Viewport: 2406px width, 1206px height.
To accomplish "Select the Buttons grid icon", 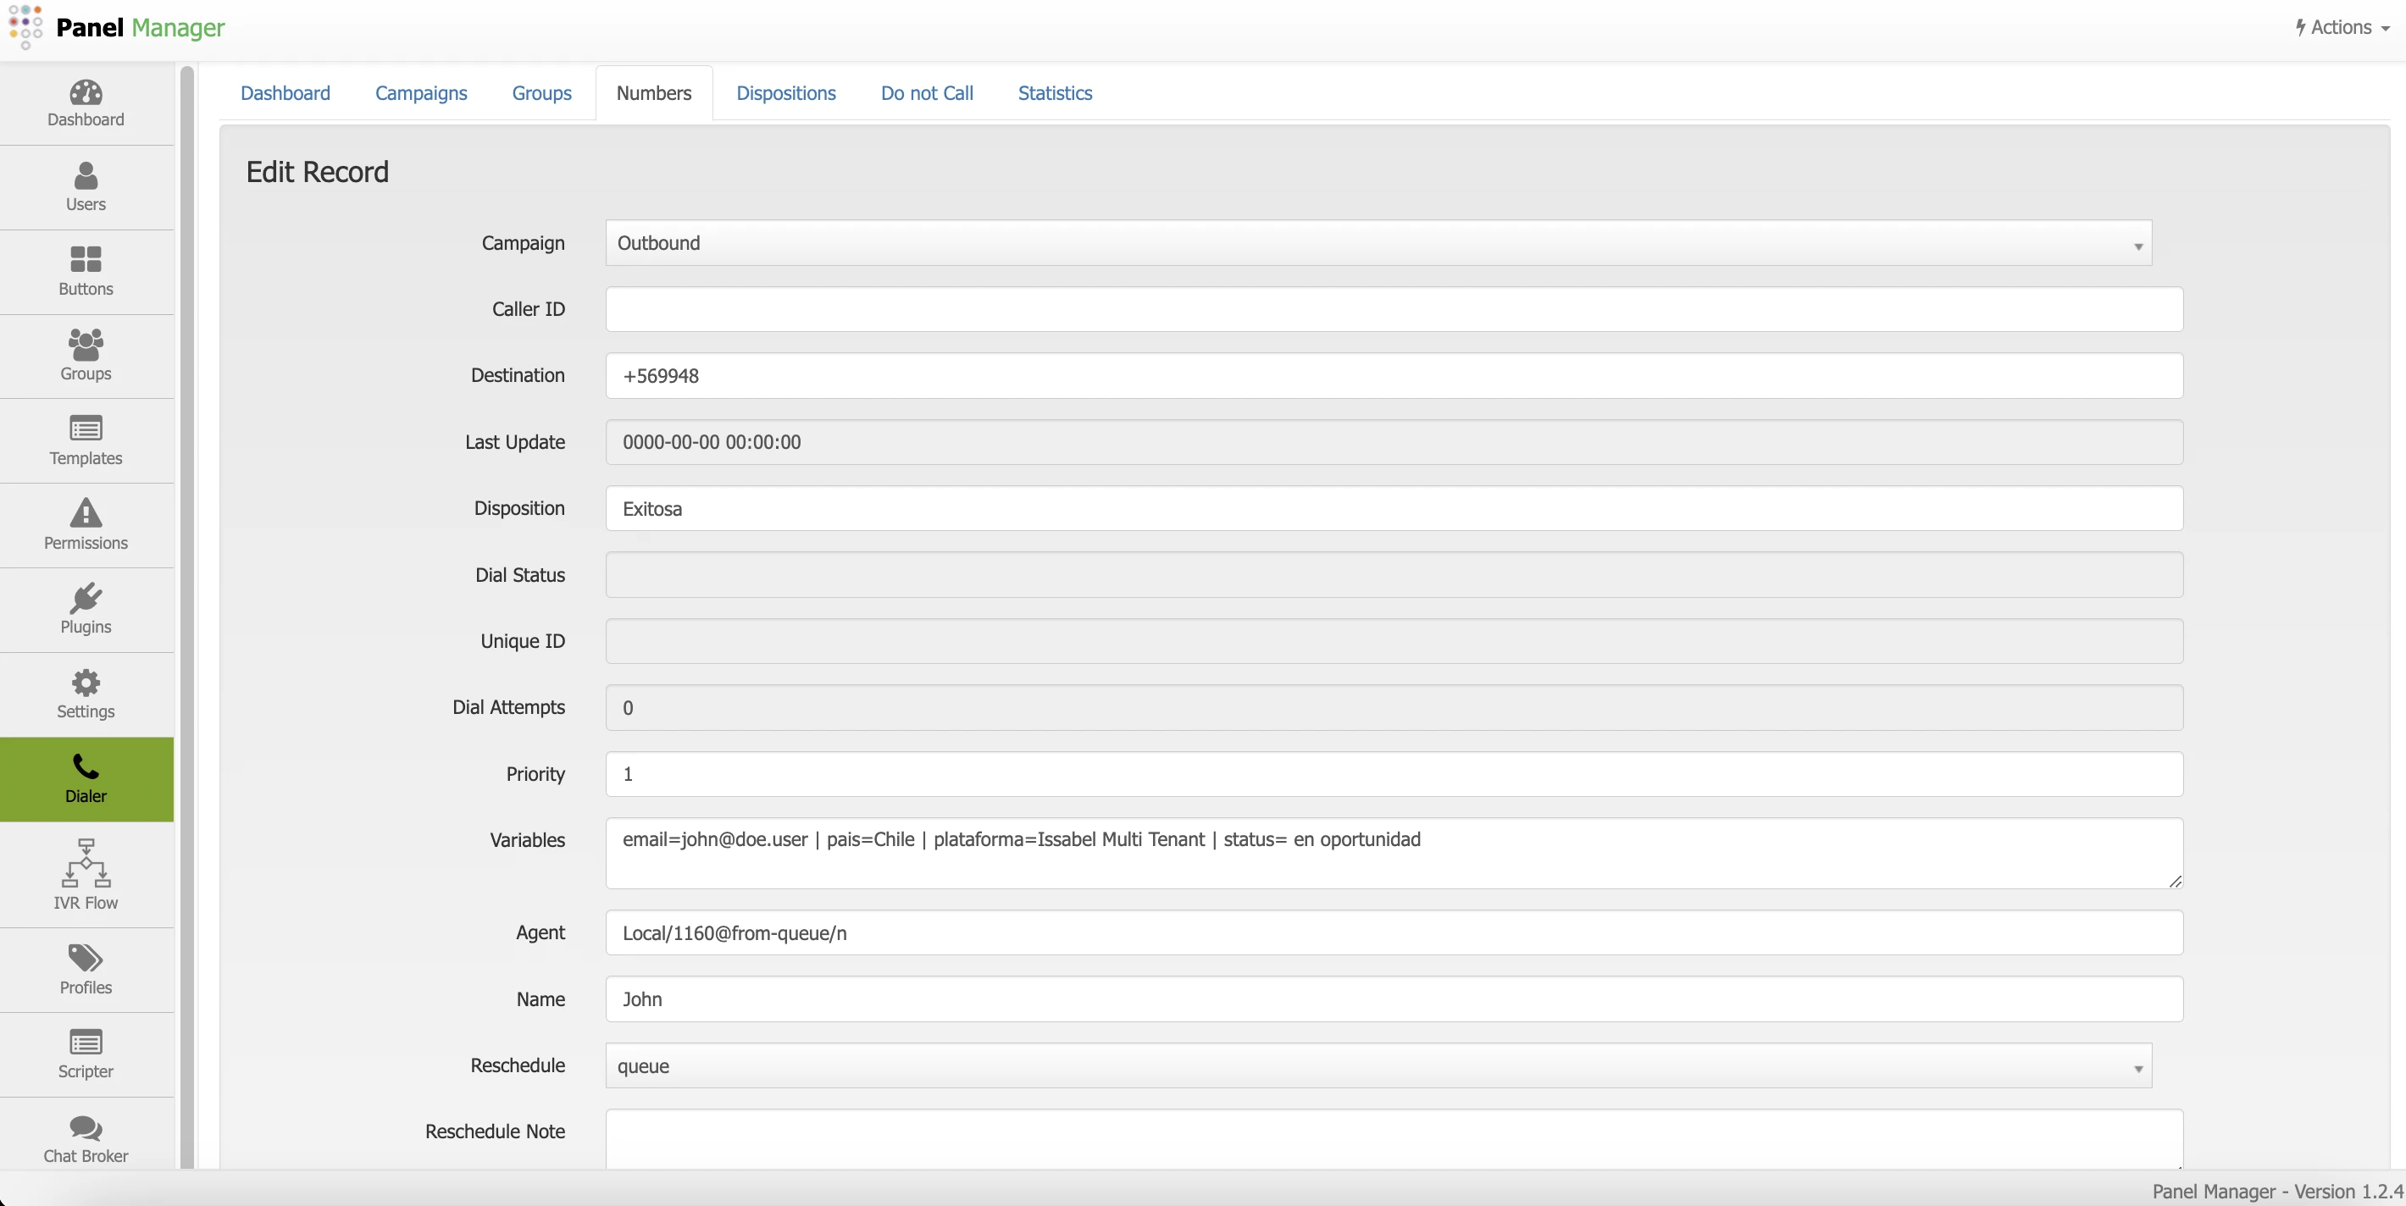I will [x=86, y=258].
